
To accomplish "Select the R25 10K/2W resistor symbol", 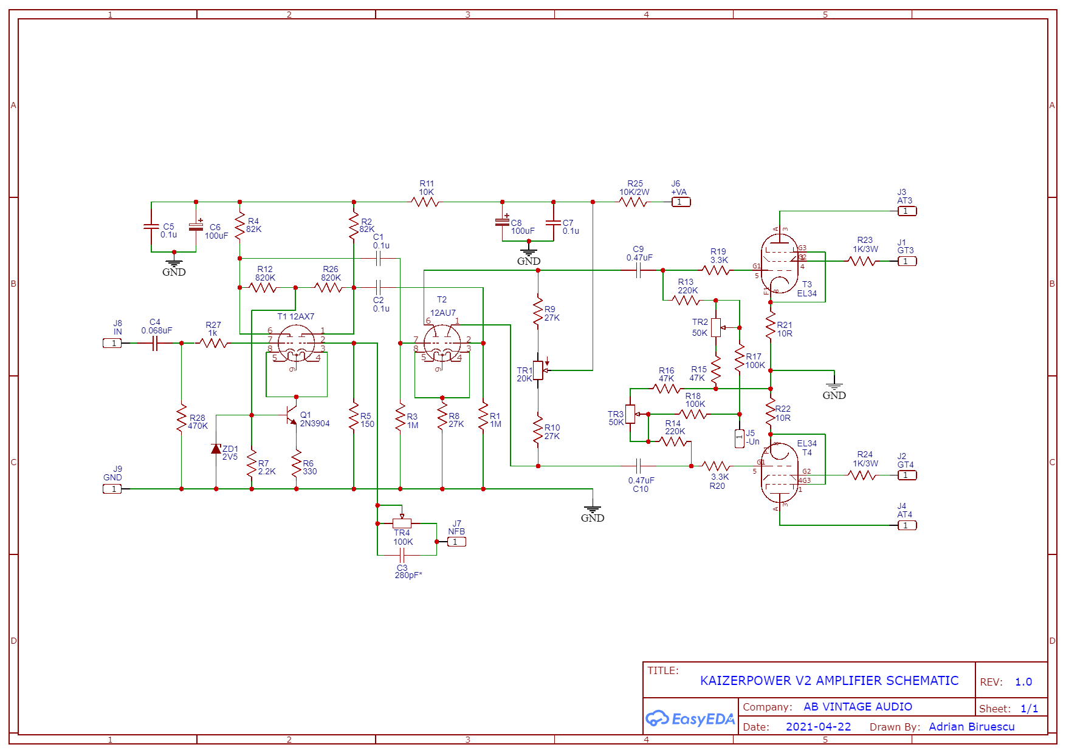I will coord(633,202).
